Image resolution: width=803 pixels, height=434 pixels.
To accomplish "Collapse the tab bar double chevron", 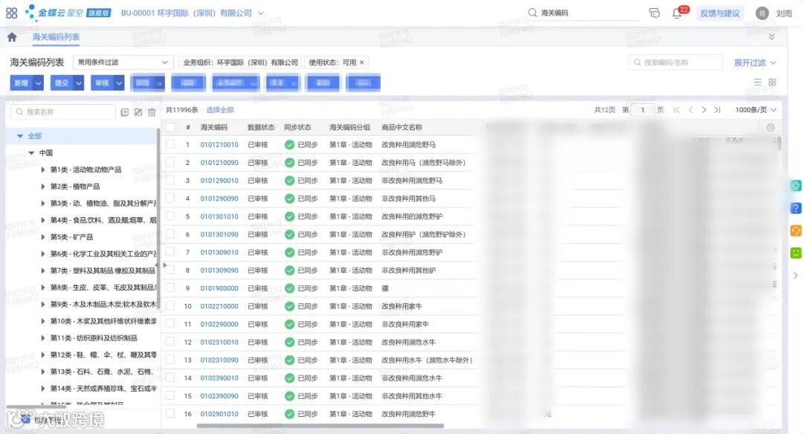I will 771,37.
